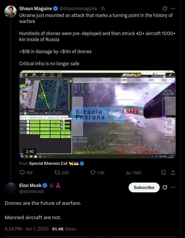Click the X affiliation badge by Elon Musk
The height and width of the screenshot is (238, 185).
pos(51,186)
